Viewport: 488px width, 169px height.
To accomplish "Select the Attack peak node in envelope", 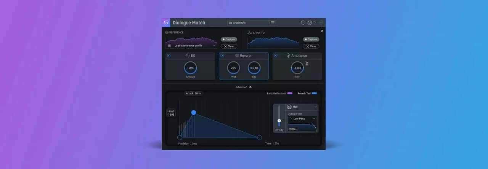I will (194, 113).
